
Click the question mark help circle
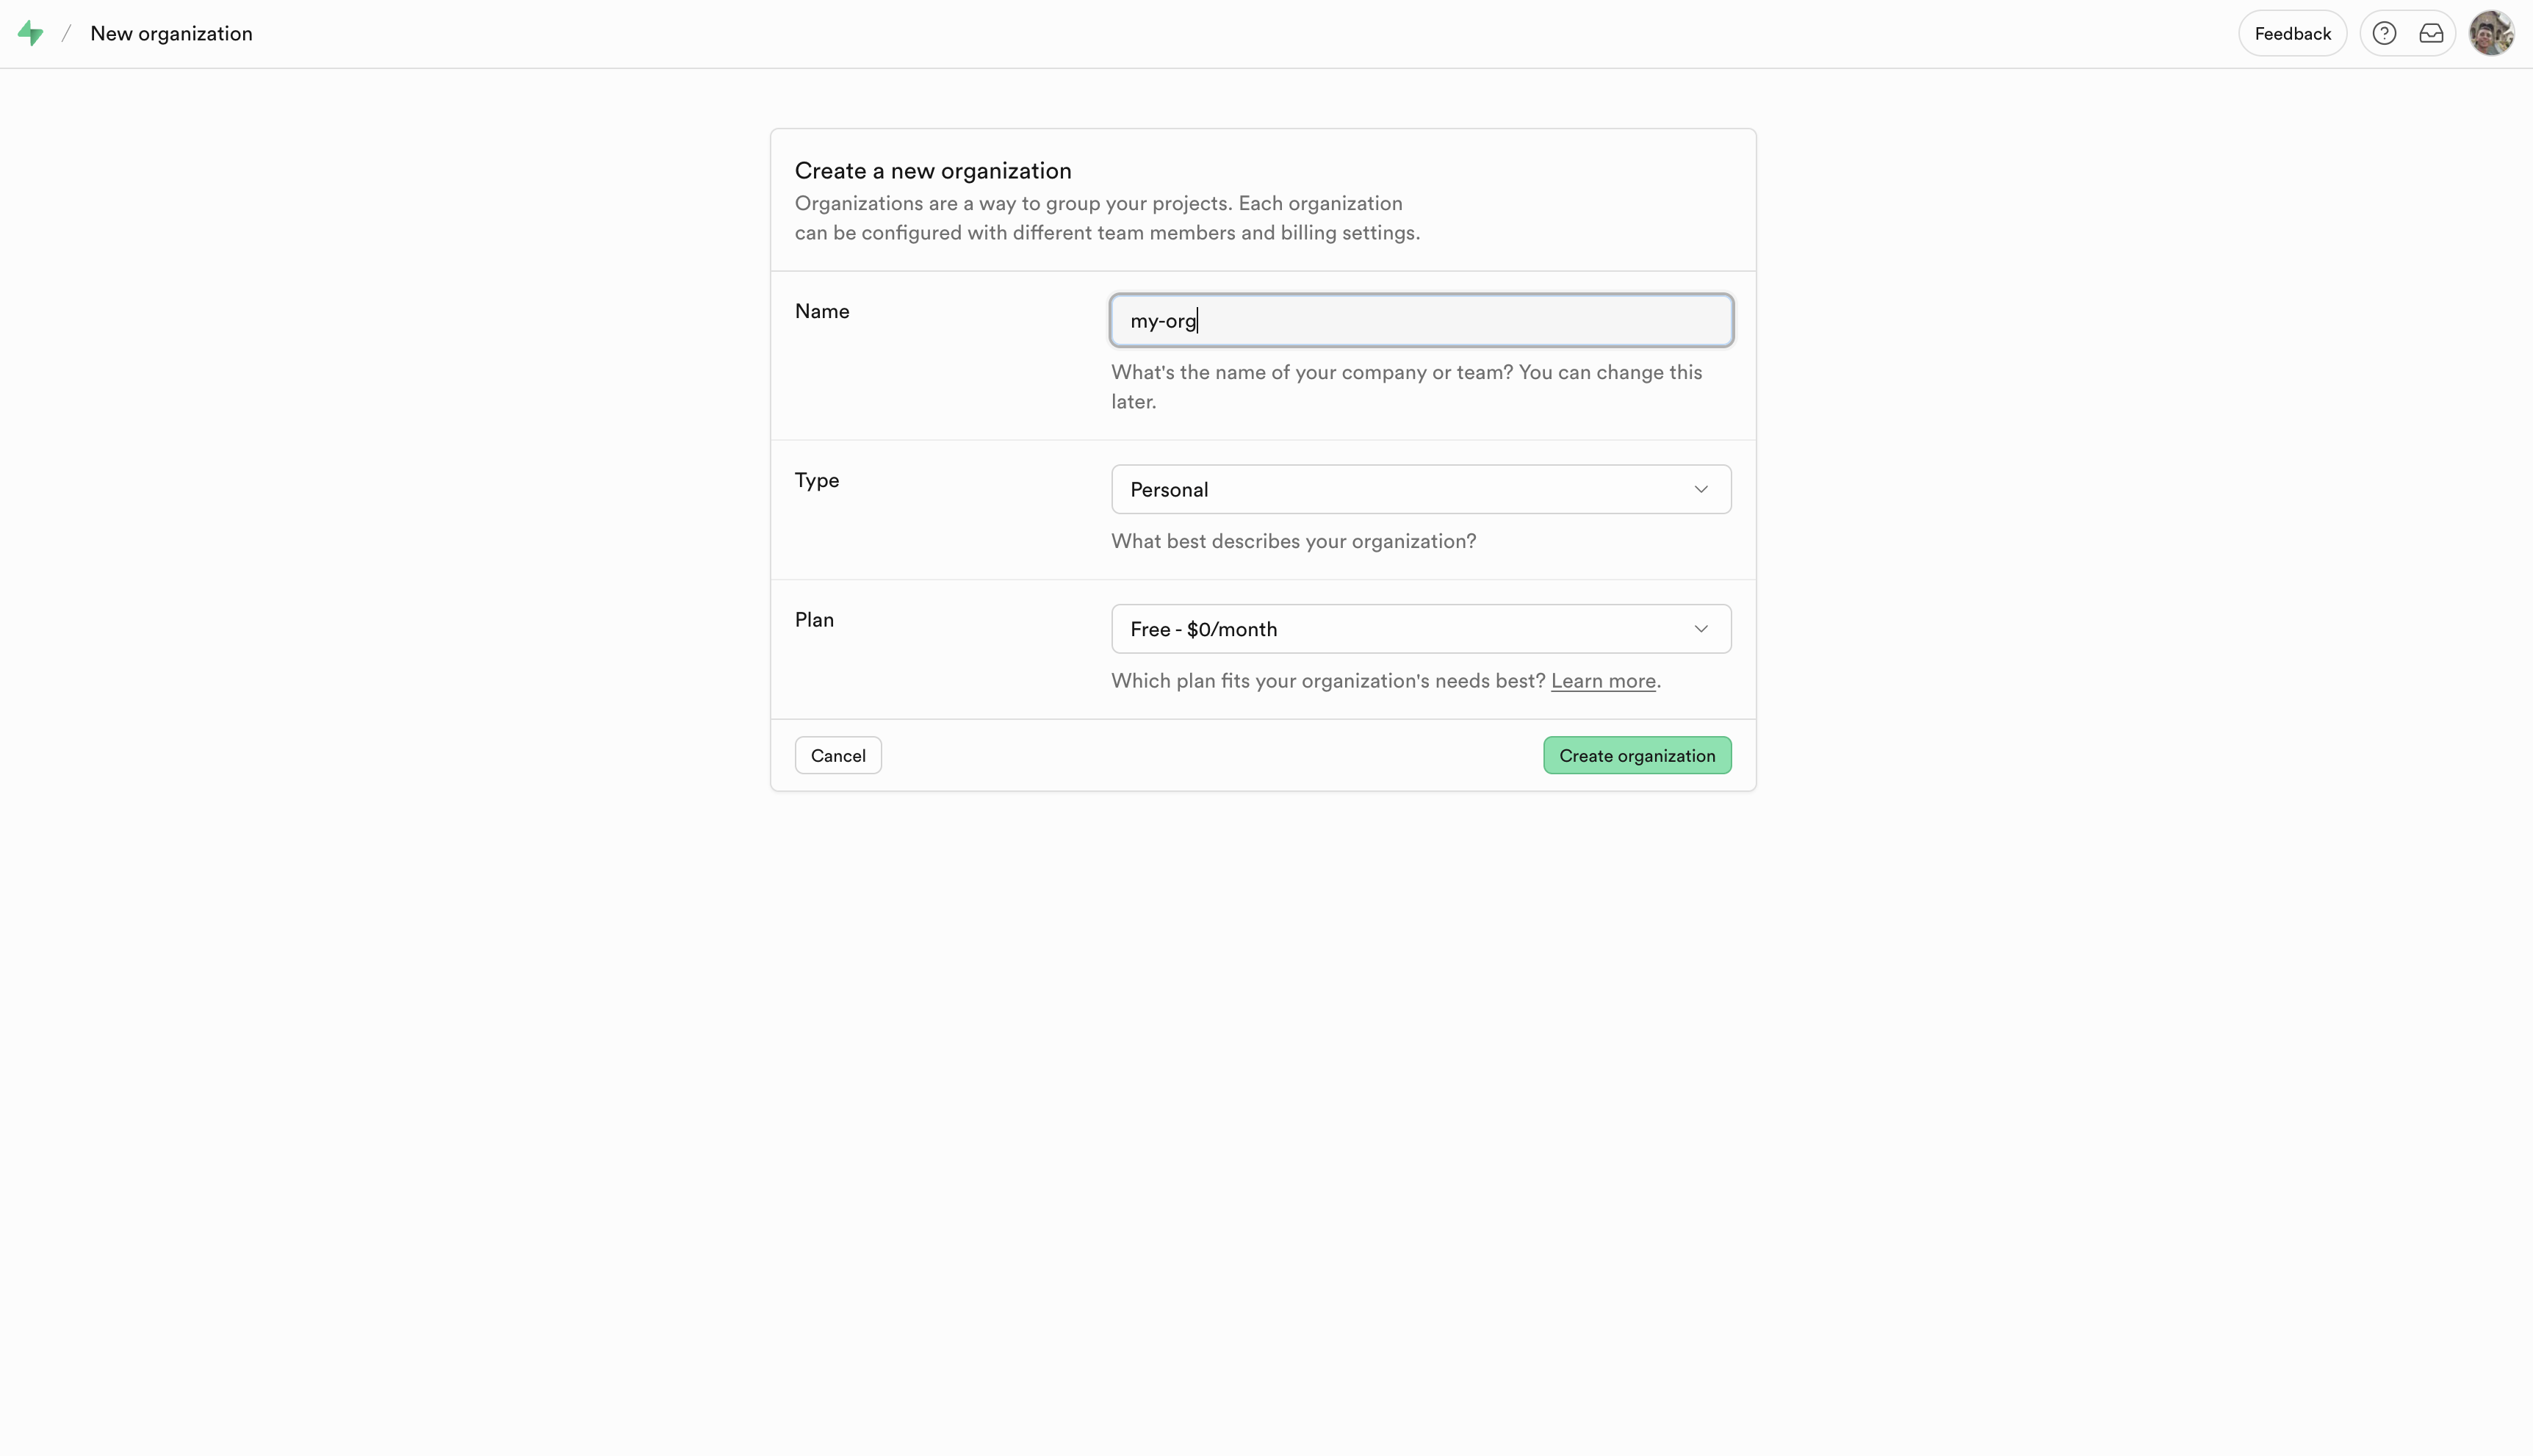tap(2385, 32)
